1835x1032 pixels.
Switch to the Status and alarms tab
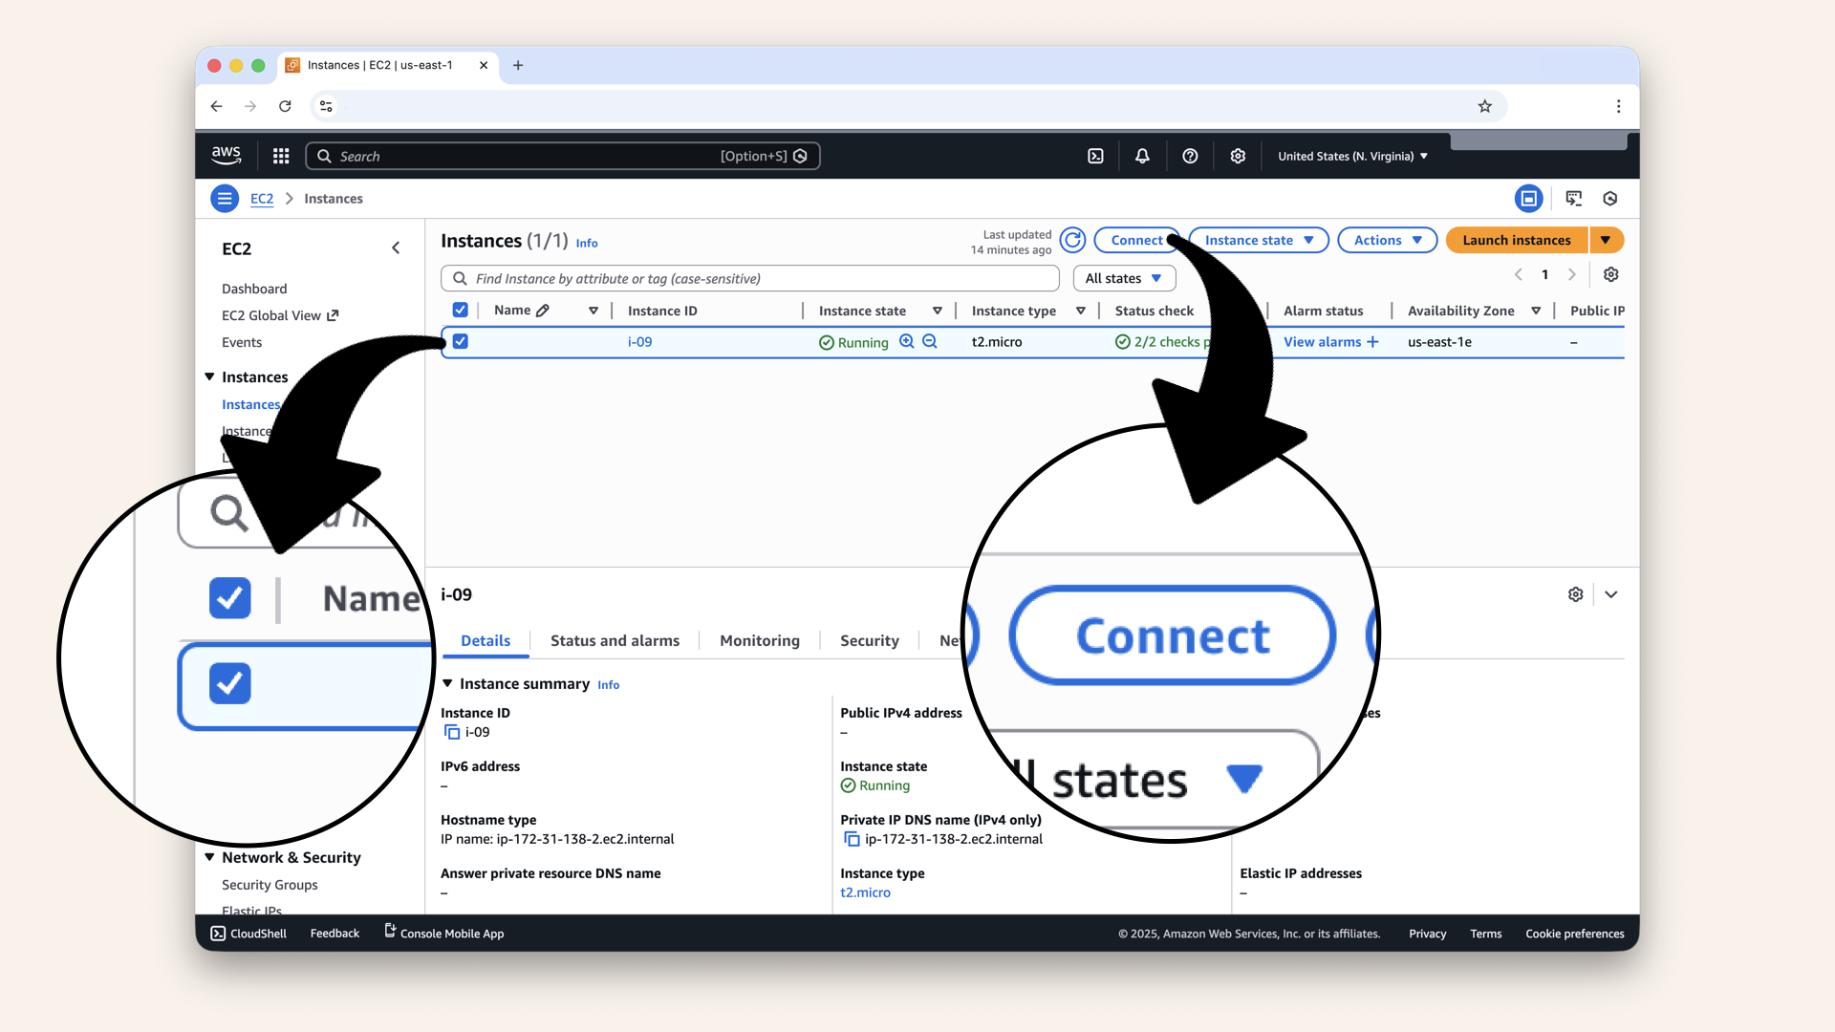tap(615, 640)
